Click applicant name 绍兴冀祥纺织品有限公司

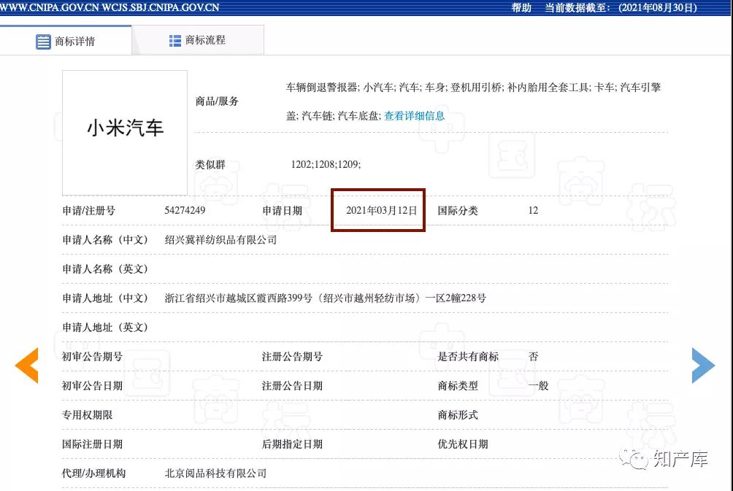click(x=221, y=240)
